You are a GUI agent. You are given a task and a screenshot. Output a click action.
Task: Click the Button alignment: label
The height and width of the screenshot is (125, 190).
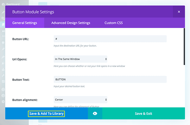[x=25, y=100]
